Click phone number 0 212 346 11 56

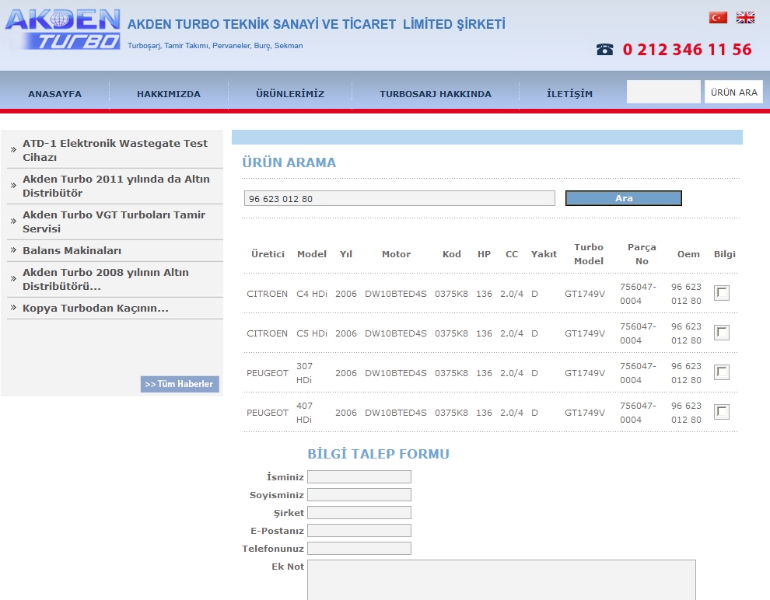pyautogui.click(x=687, y=50)
